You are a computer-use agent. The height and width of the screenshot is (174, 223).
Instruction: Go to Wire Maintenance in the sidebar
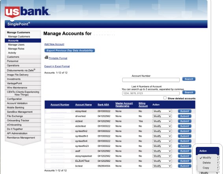(x=17, y=88)
